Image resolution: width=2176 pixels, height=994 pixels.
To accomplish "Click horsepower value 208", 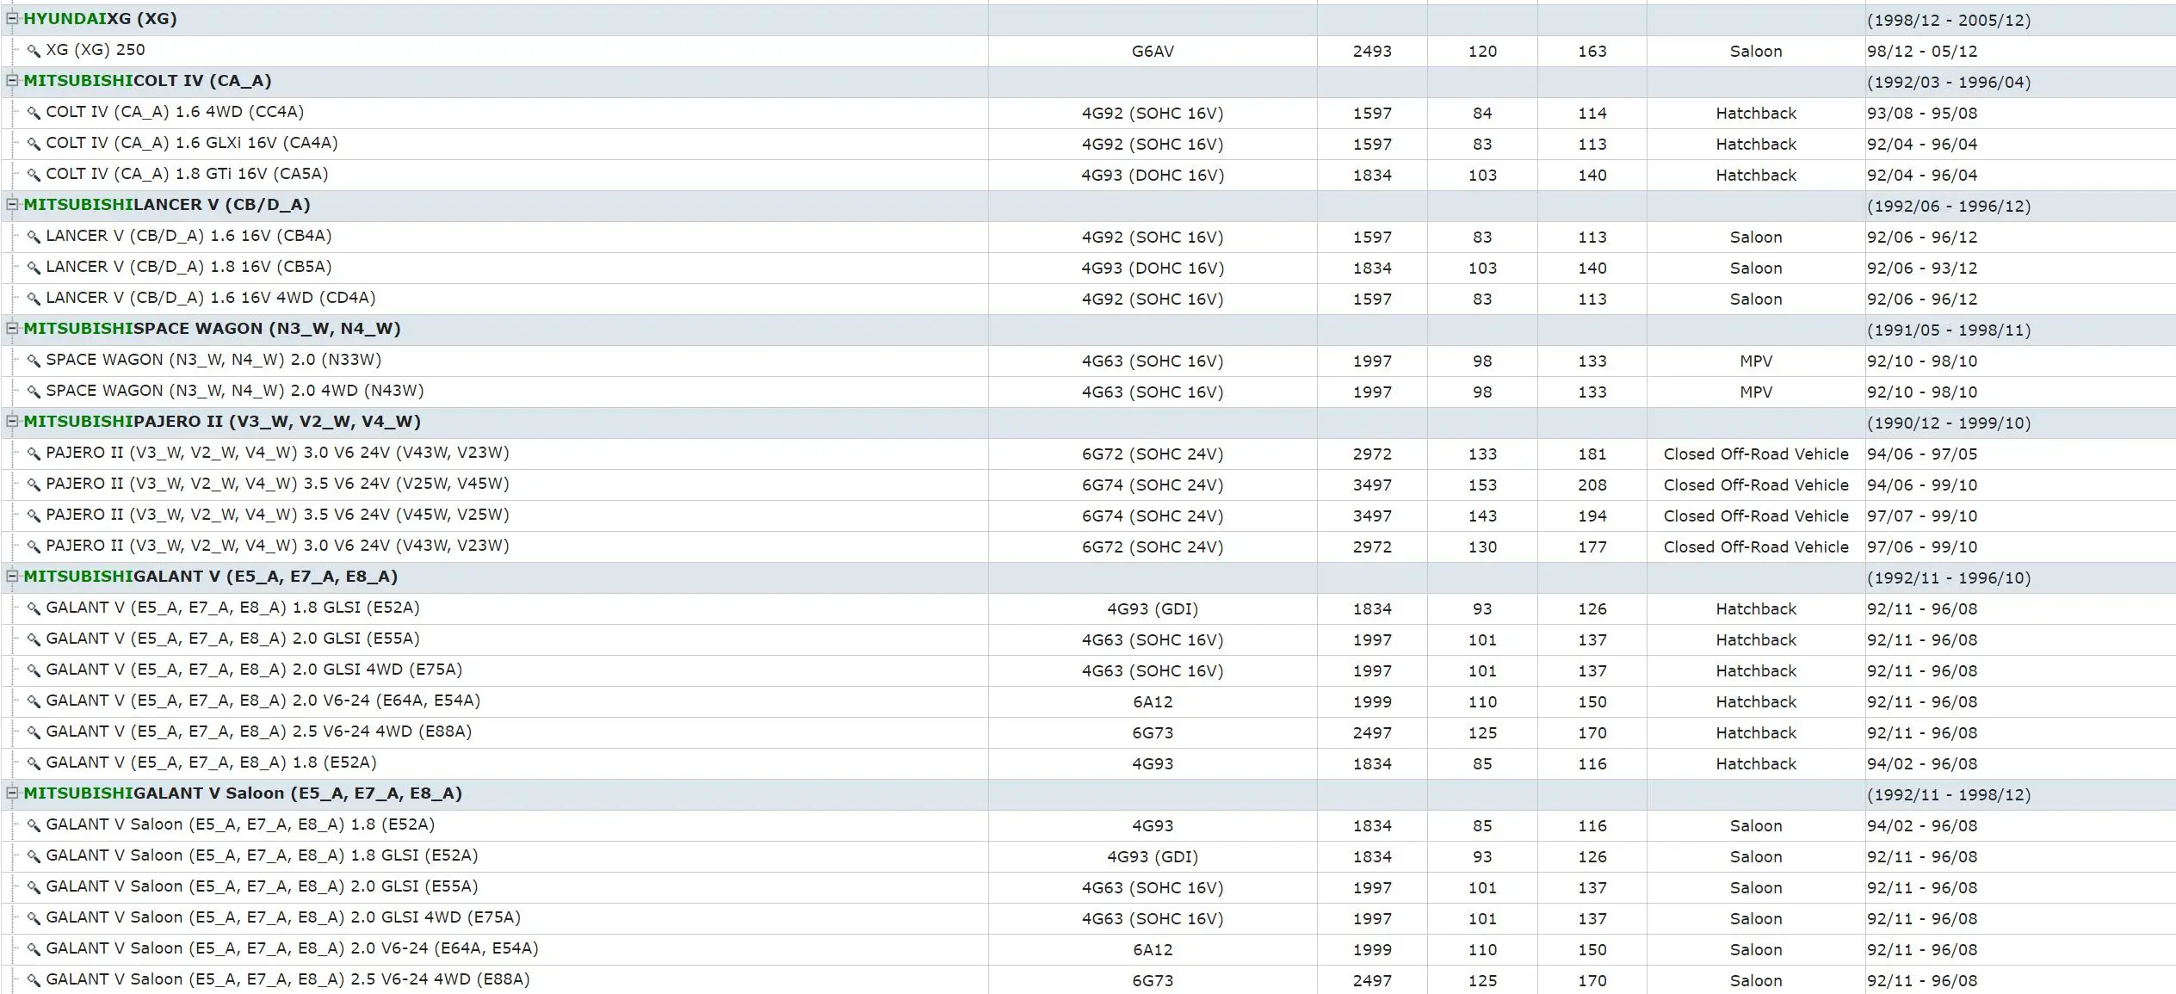I will tap(1592, 485).
